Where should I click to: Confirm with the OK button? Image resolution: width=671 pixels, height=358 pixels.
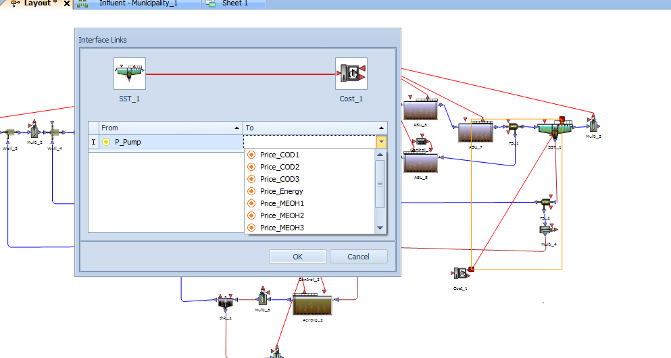pos(297,257)
